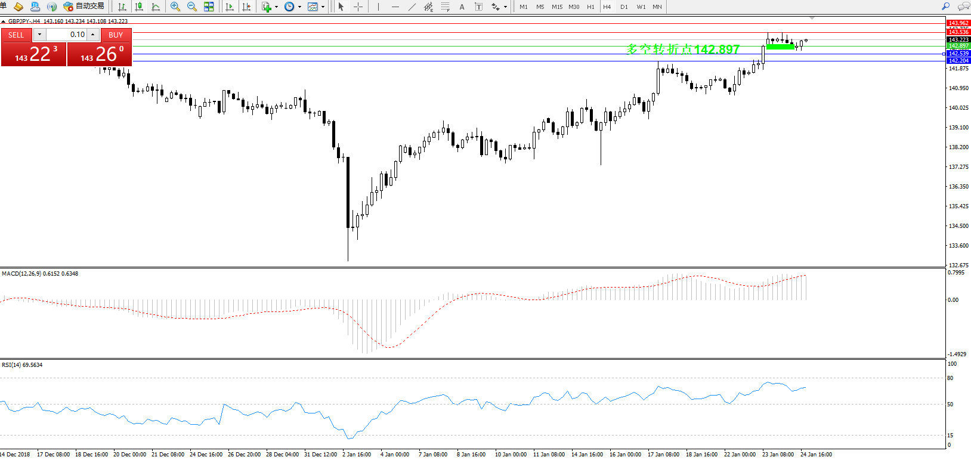The image size is (971, 460).
Task: Click the Zoom In magnifier icon
Action: 175,7
